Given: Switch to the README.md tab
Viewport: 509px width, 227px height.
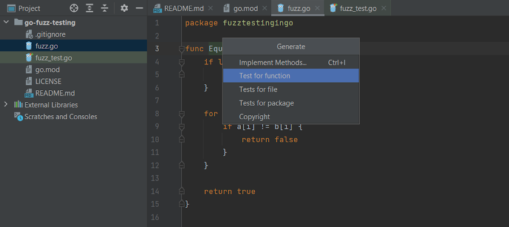Looking at the screenshot, I should coord(184,8).
